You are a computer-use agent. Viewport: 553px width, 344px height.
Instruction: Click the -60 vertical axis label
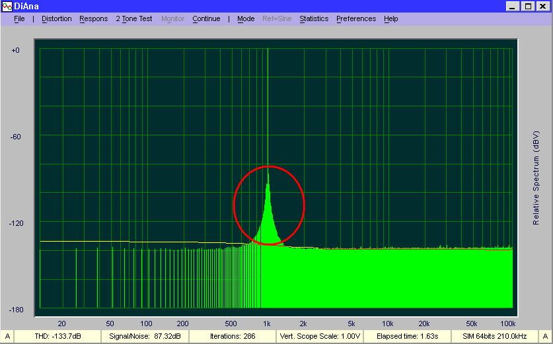point(15,137)
